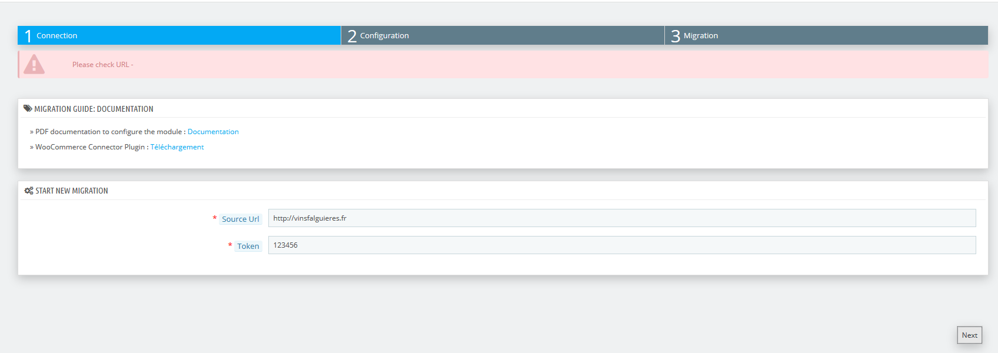Click the tags icon beside Migration Guide
Image resolution: width=998 pixels, height=353 pixels.
coord(28,108)
